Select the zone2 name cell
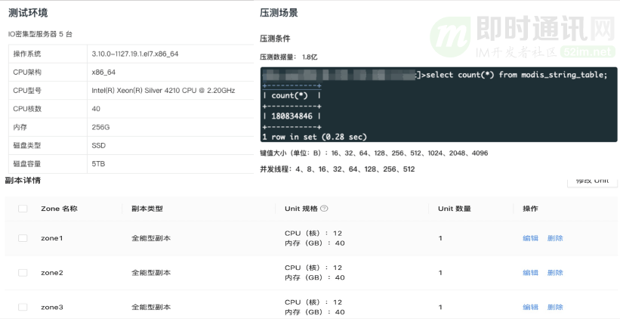Viewport: 620px width, 319px height. 52,272
